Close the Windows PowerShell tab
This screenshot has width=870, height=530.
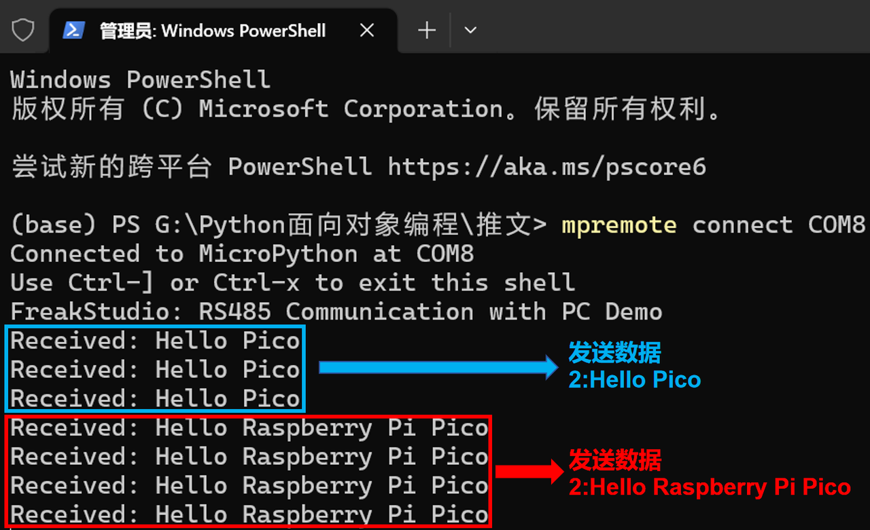point(366,31)
